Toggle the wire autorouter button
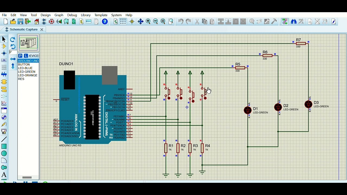 click(285, 22)
